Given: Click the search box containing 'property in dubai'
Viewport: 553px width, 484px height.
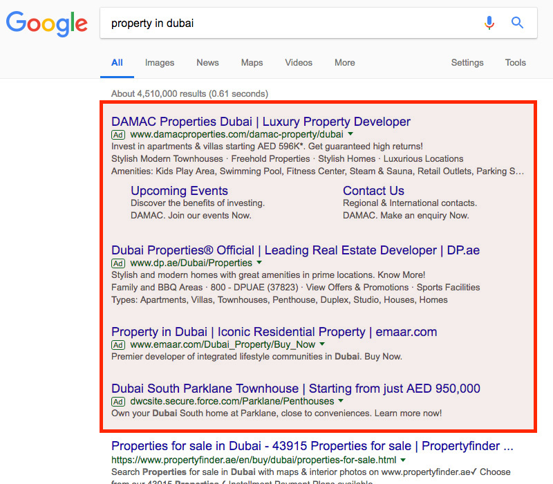Looking at the screenshot, I should pos(319,23).
